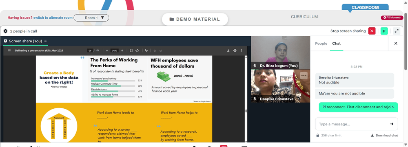Toggle fullscreen view of the call
The image size is (408, 147).
pos(397,31)
